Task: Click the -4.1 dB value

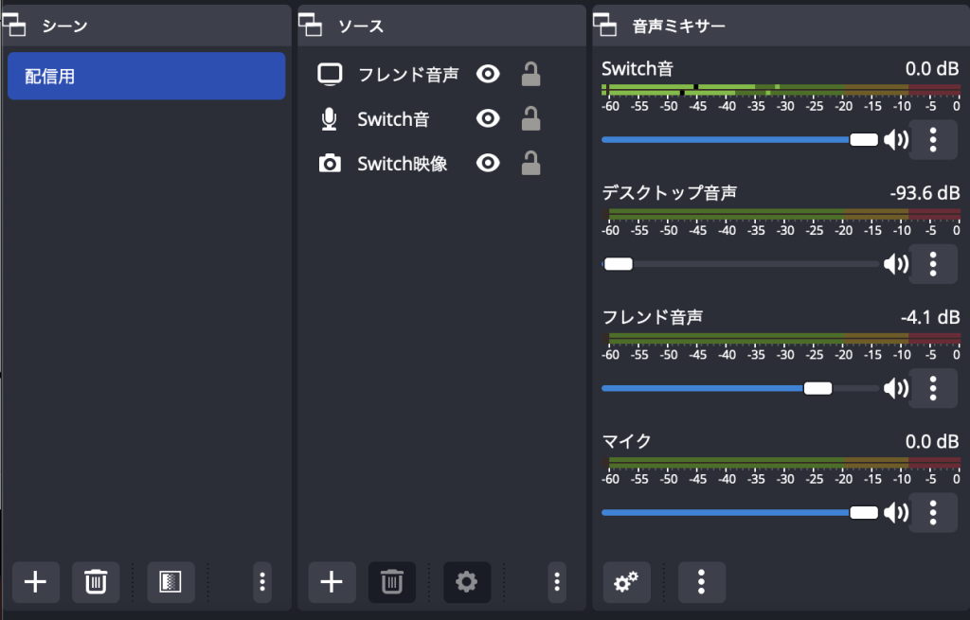Action: tap(930, 317)
